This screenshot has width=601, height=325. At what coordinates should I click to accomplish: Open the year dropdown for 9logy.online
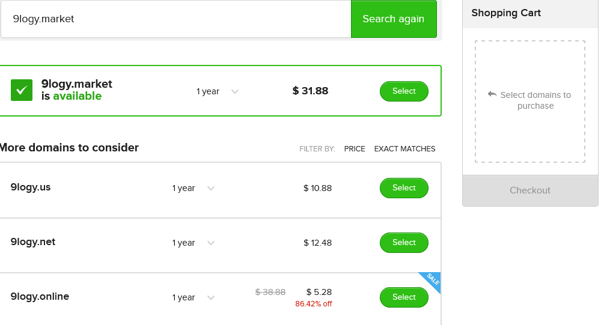193,298
